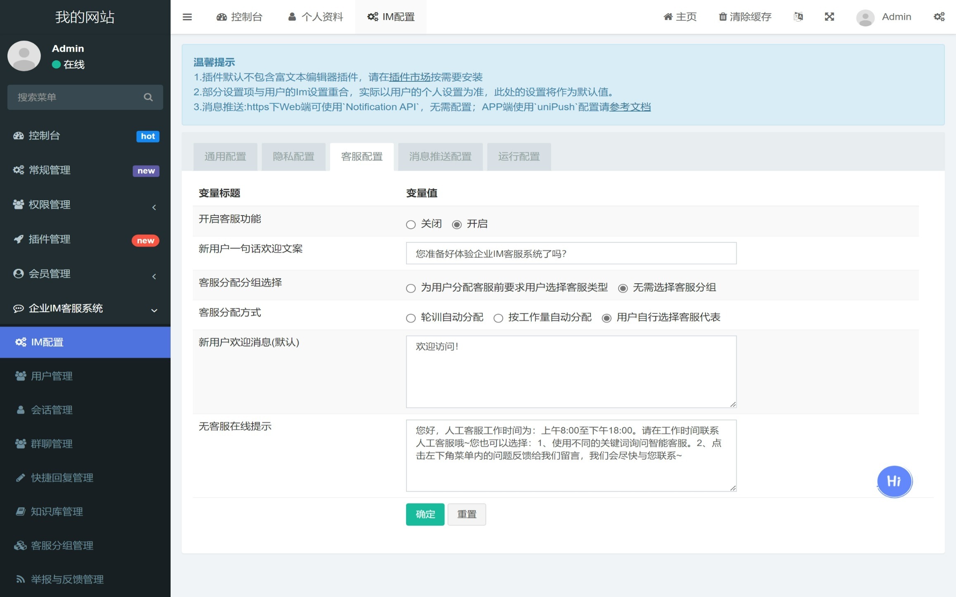Select 轮训自动分配 radio button

[411, 318]
